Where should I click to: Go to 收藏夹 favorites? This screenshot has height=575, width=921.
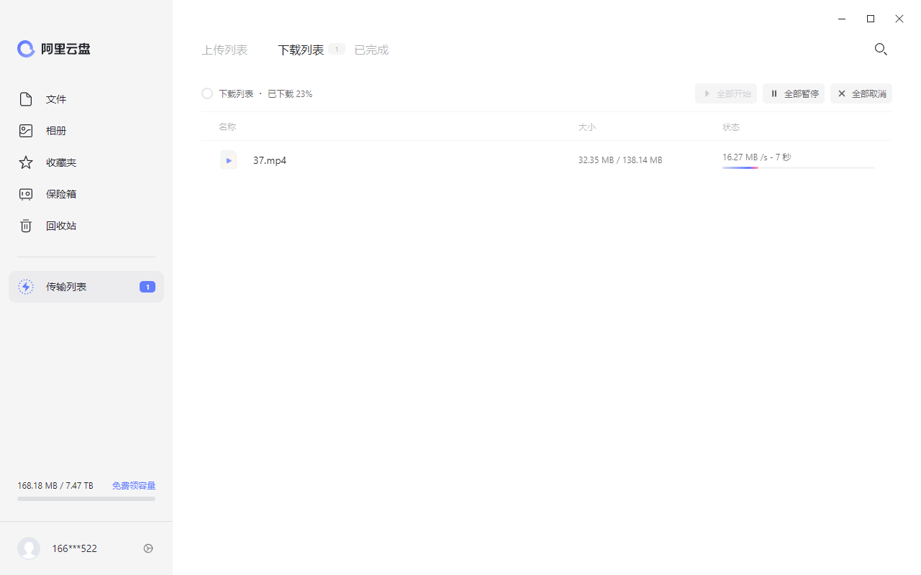coord(60,162)
